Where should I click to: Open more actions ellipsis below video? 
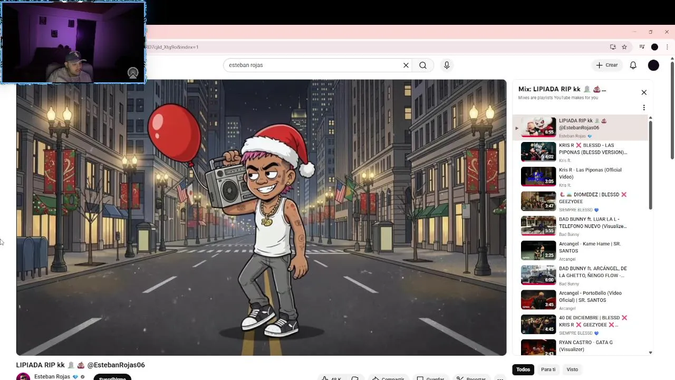500,378
